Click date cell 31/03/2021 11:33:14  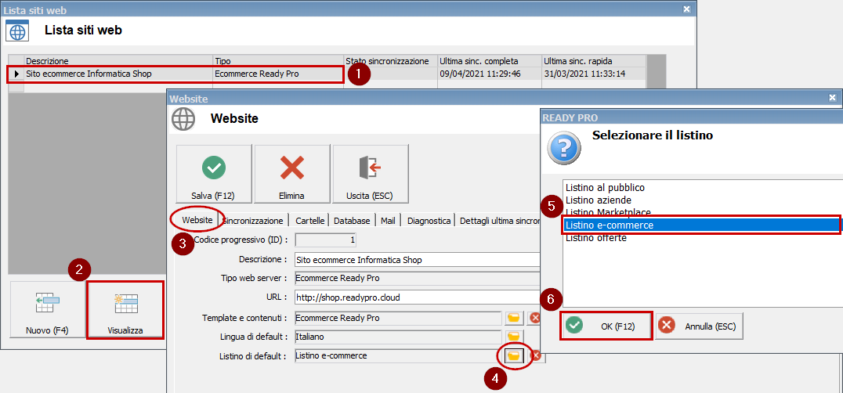coord(594,74)
